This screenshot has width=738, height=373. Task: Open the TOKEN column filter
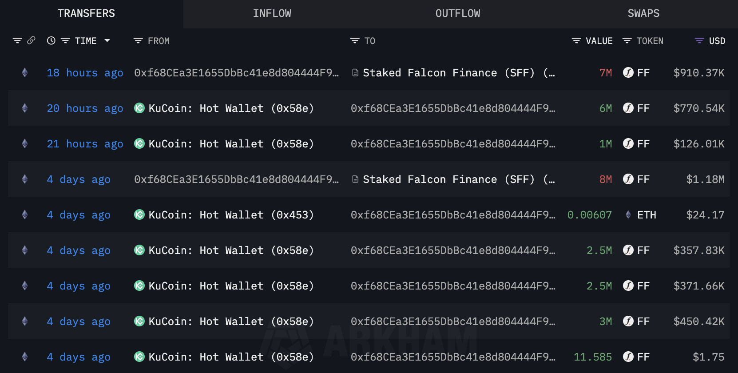tap(627, 41)
